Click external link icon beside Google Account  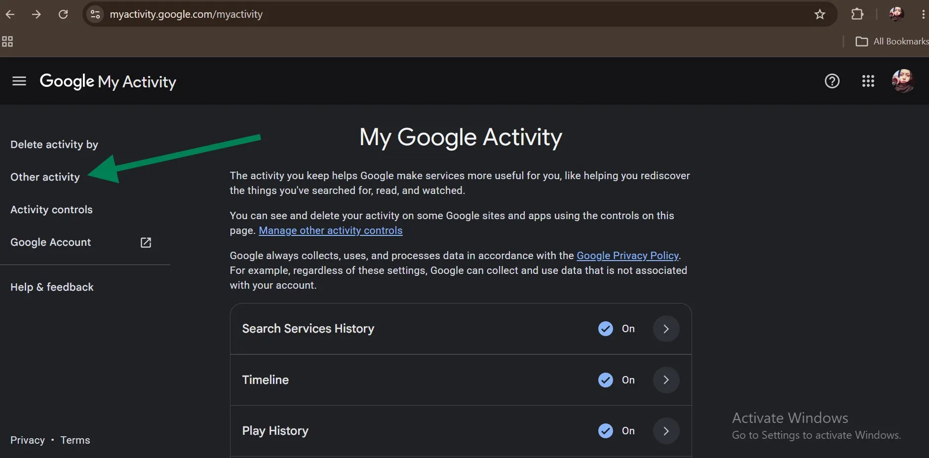pos(146,242)
